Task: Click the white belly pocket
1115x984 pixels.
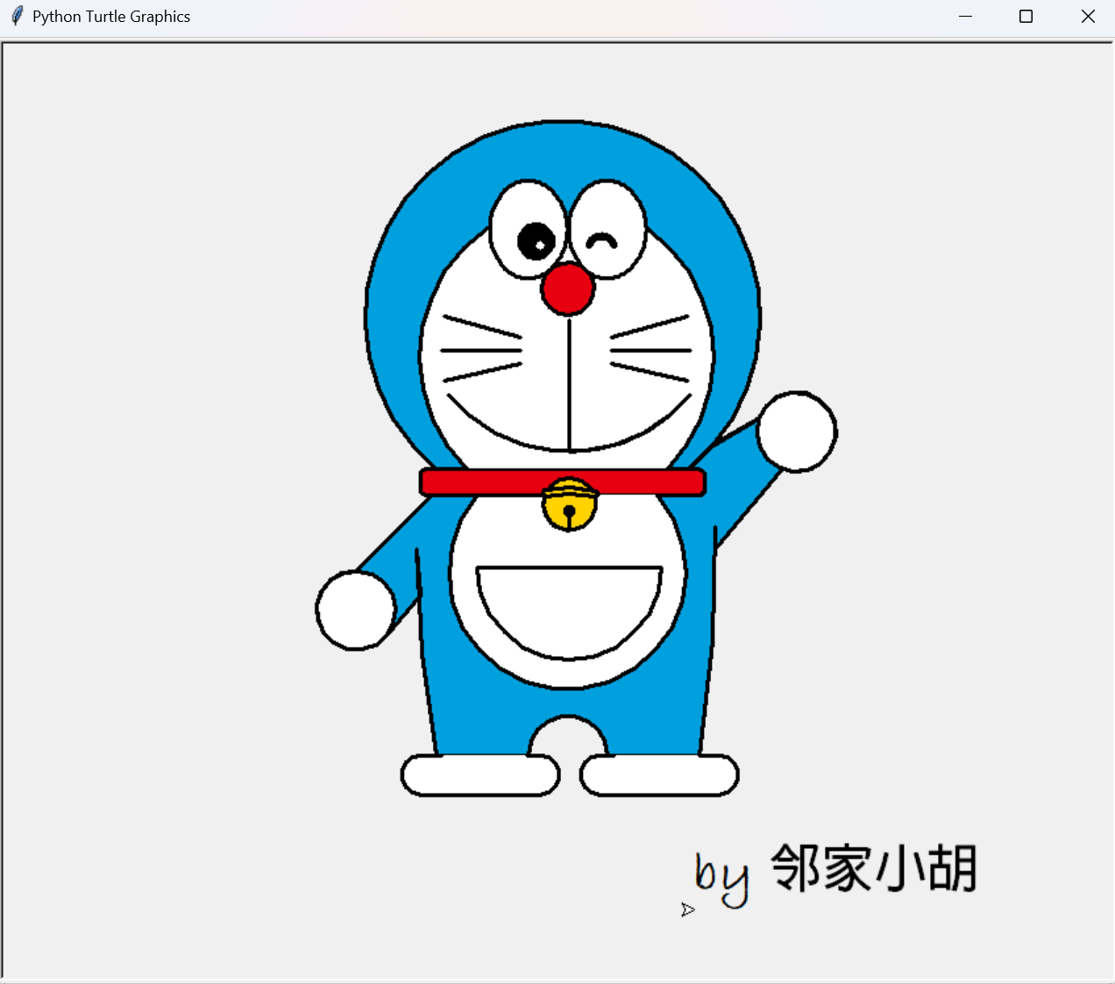Action: click(x=569, y=612)
